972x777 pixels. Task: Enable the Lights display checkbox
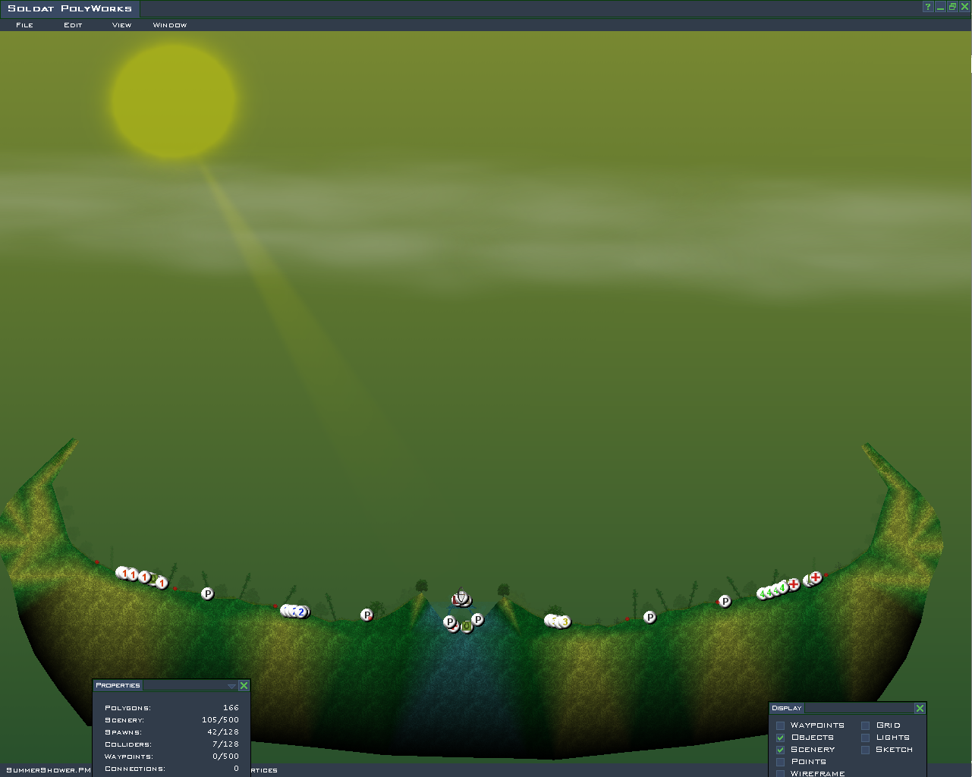[865, 738]
